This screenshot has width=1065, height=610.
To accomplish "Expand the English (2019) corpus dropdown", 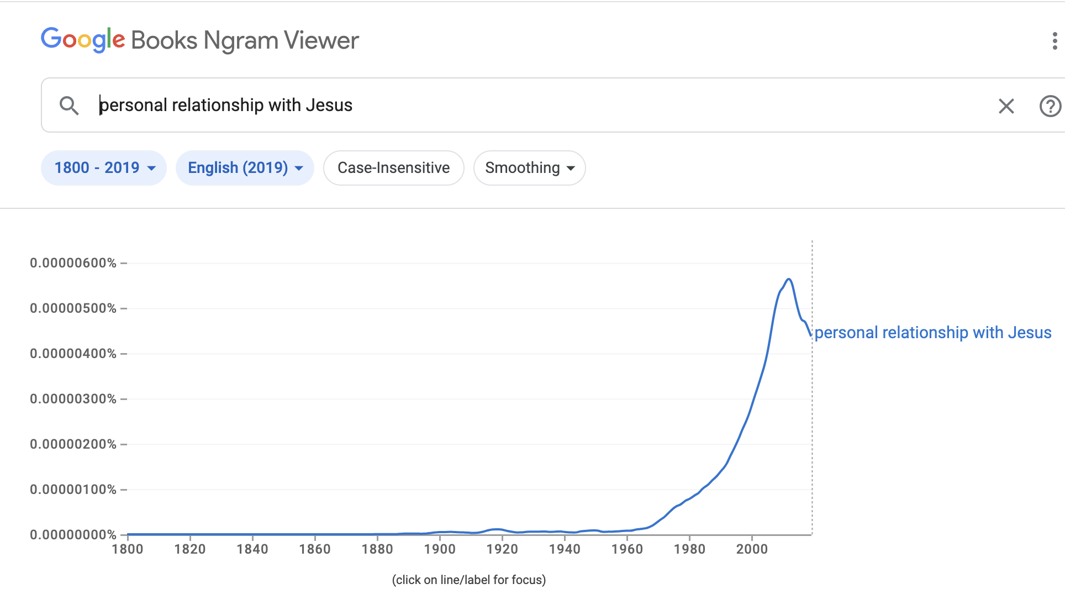I will tap(245, 168).
